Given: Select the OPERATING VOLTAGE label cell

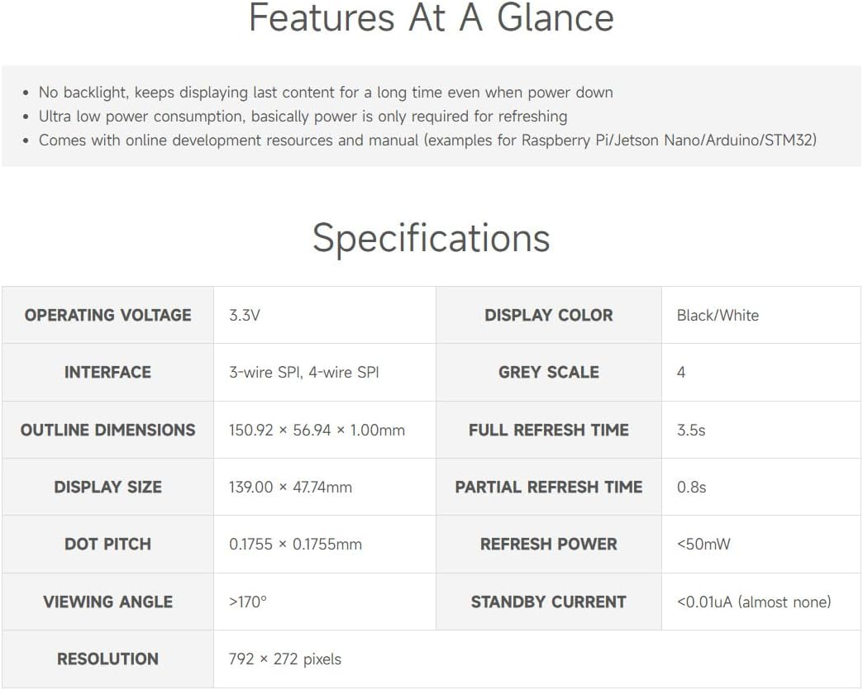Looking at the screenshot, I should point(107,315).
